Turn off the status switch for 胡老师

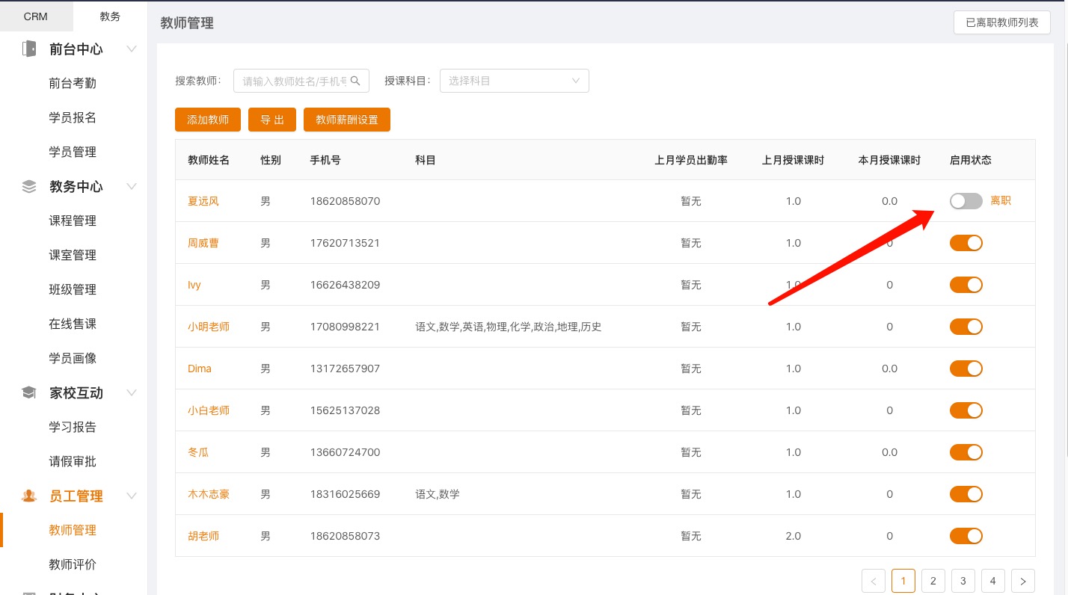pos(966,536)
